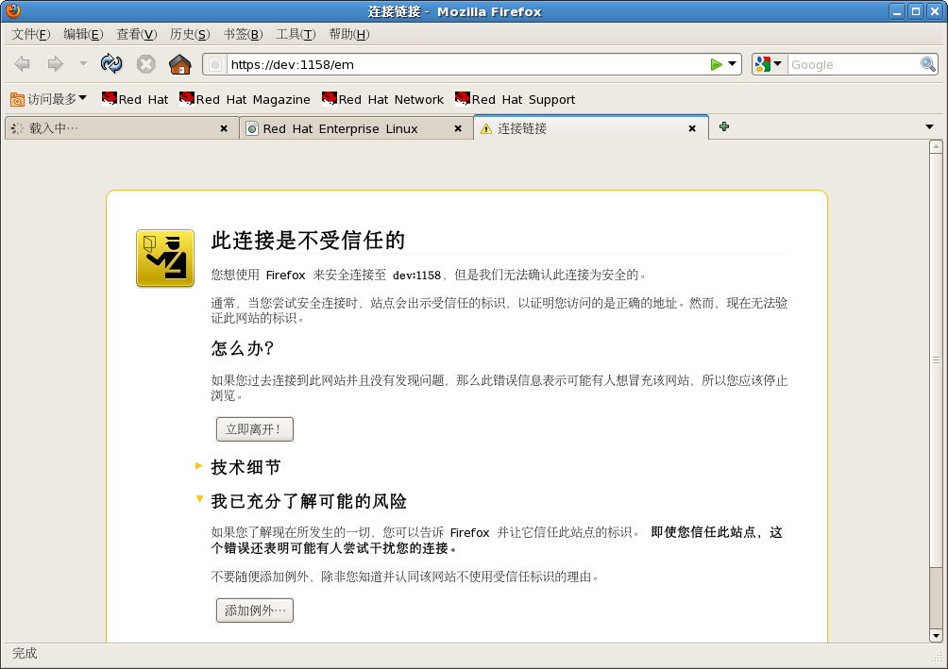Image resolution: width=948 pixels, height=669 pixels.
Task: Open the Red Hat Support bookmark
Action: (516, 99)
